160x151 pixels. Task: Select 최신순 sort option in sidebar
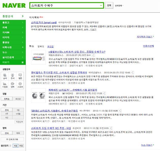(x=18, y=99)
